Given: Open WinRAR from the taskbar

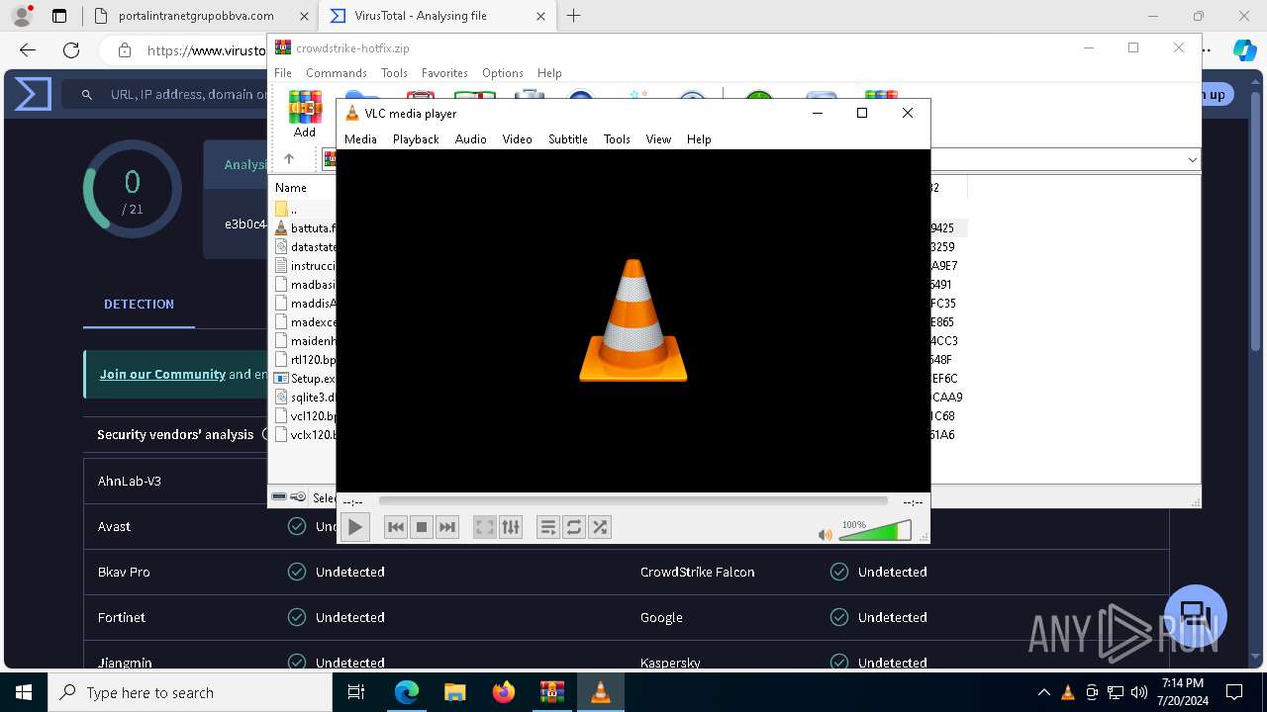Looking at the screenshot, I should click(551, 692).
